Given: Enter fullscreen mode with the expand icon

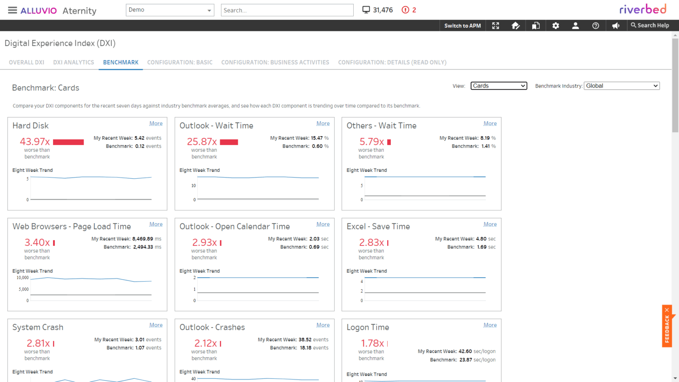Looking at the screenshot, I should 496,25.
